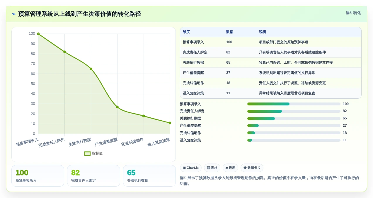Click the chart data point at 100
Image resolution: width=373 pixels, height=198 pixels.
tap(38, 34)
